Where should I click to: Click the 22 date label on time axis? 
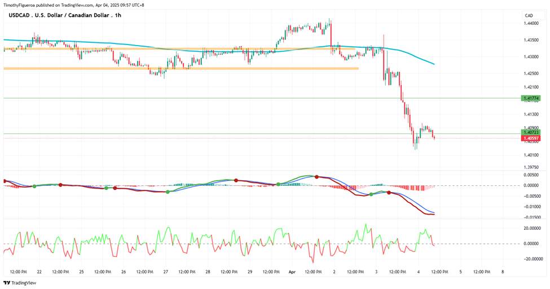click(x=39, y=272)
